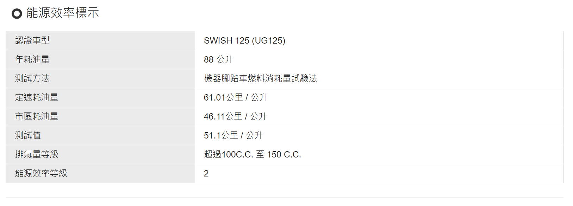Viewport: 573px width, 206px height.
Task: Select the 認證車型 label cell
Action: [x=100, y=40]
